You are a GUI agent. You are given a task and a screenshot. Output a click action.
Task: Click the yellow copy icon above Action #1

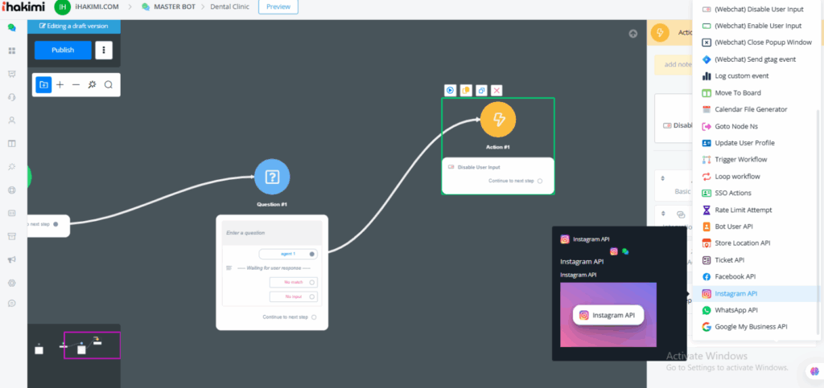[466, 91]
